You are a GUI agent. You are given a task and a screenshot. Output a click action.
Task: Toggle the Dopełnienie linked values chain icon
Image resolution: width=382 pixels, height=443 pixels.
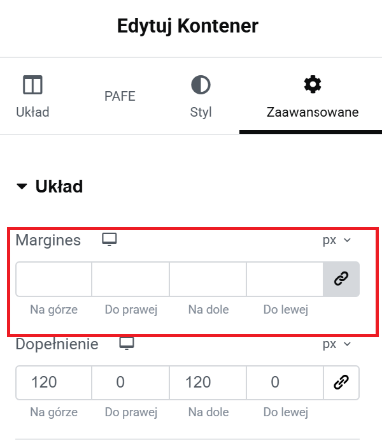[341, 382]
